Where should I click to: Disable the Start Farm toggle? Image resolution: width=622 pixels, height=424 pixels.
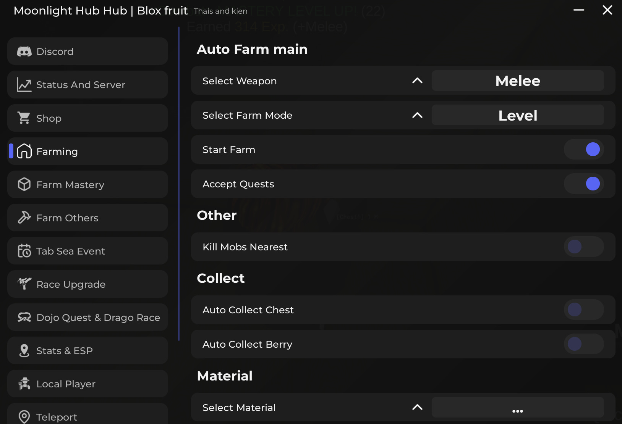point(584,150)
